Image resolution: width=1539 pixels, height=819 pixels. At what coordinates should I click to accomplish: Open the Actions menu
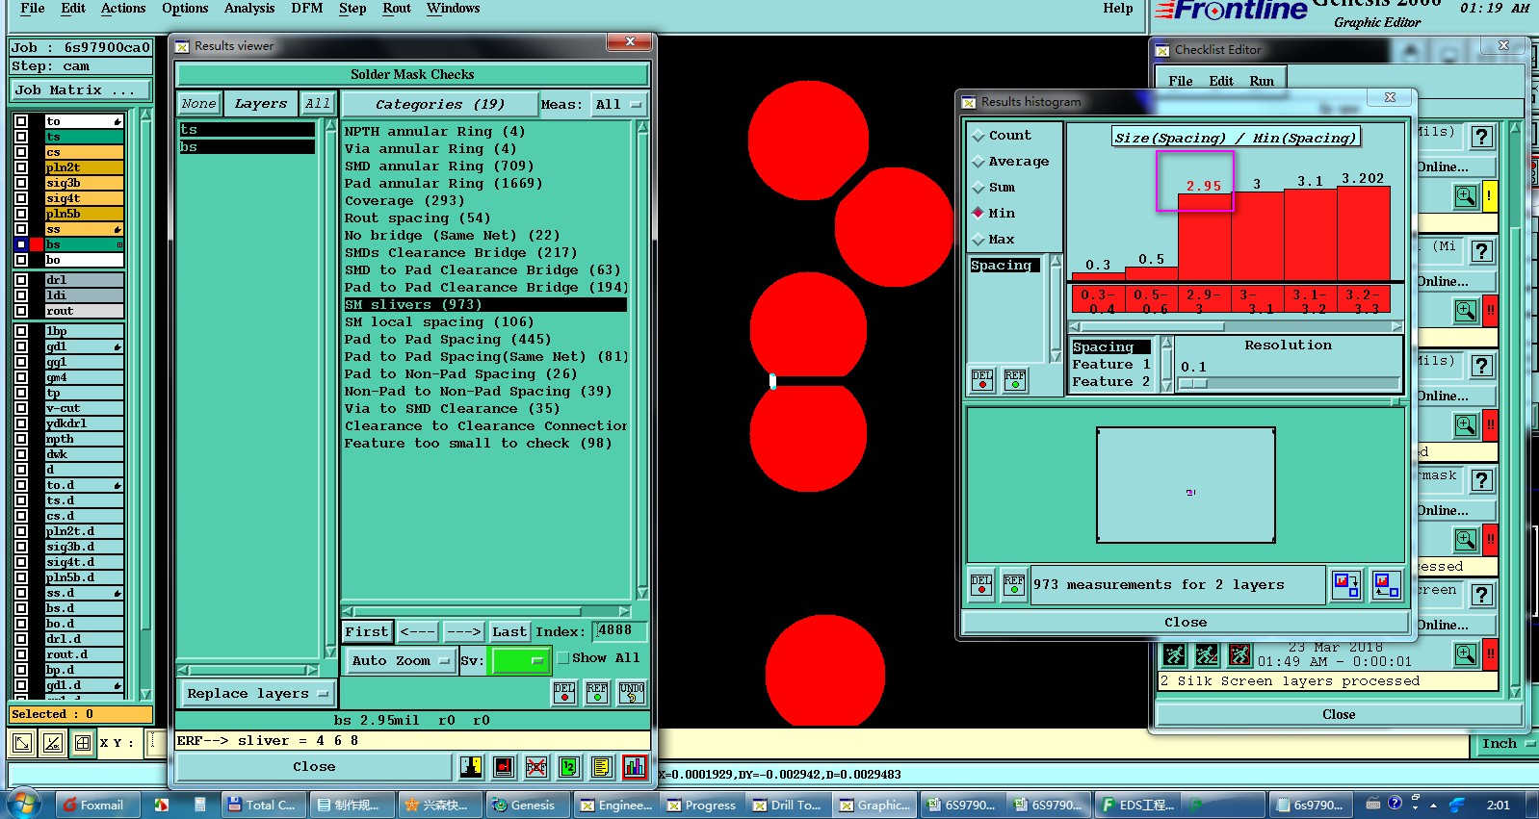[x=123, y=9]
